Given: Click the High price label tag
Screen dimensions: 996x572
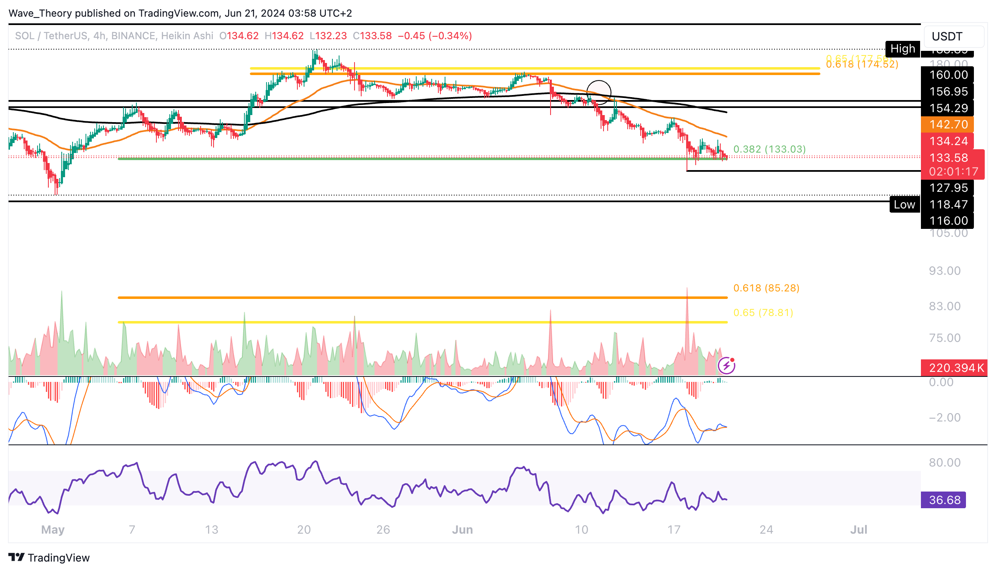Looking at the screenshot, I should pyautogui.click(x=902, y=49).
